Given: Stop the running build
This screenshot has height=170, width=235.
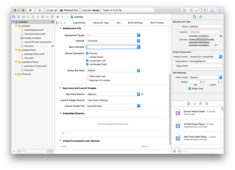Looking at the screenshot, I should (39, 10).
